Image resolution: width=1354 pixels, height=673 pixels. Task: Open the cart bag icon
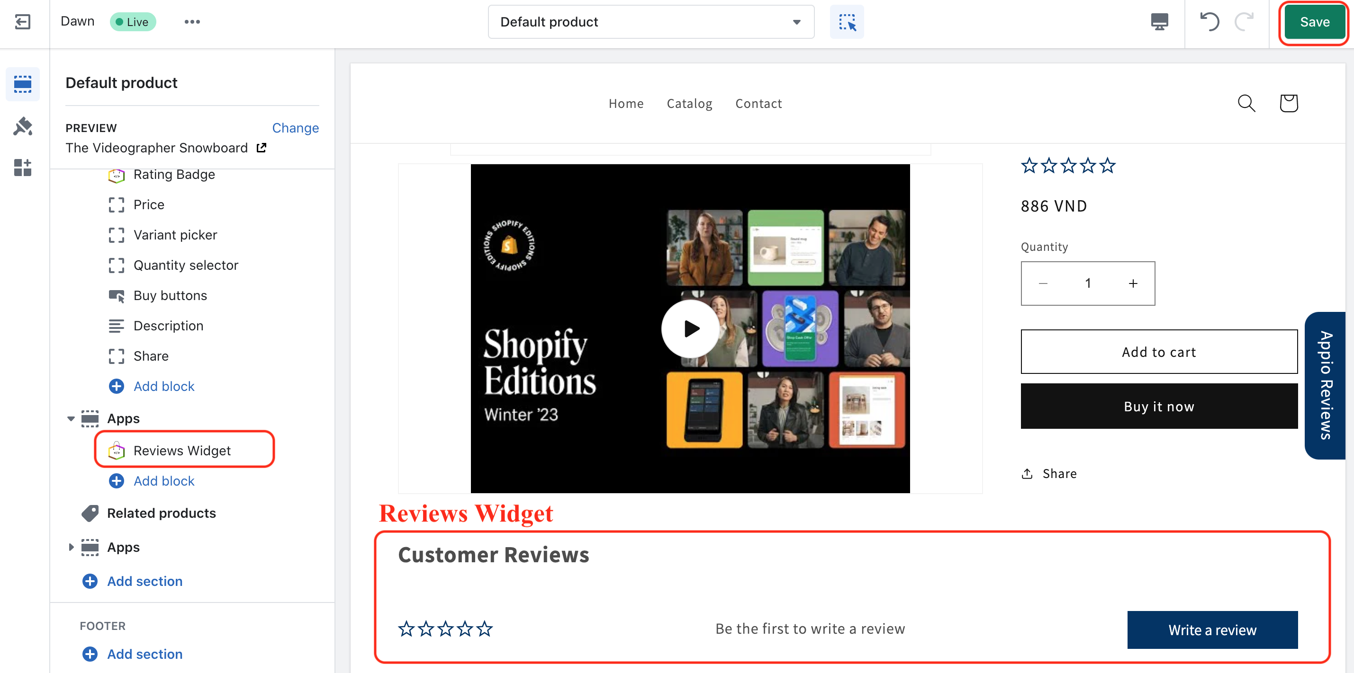click(x=1288, y=104)
